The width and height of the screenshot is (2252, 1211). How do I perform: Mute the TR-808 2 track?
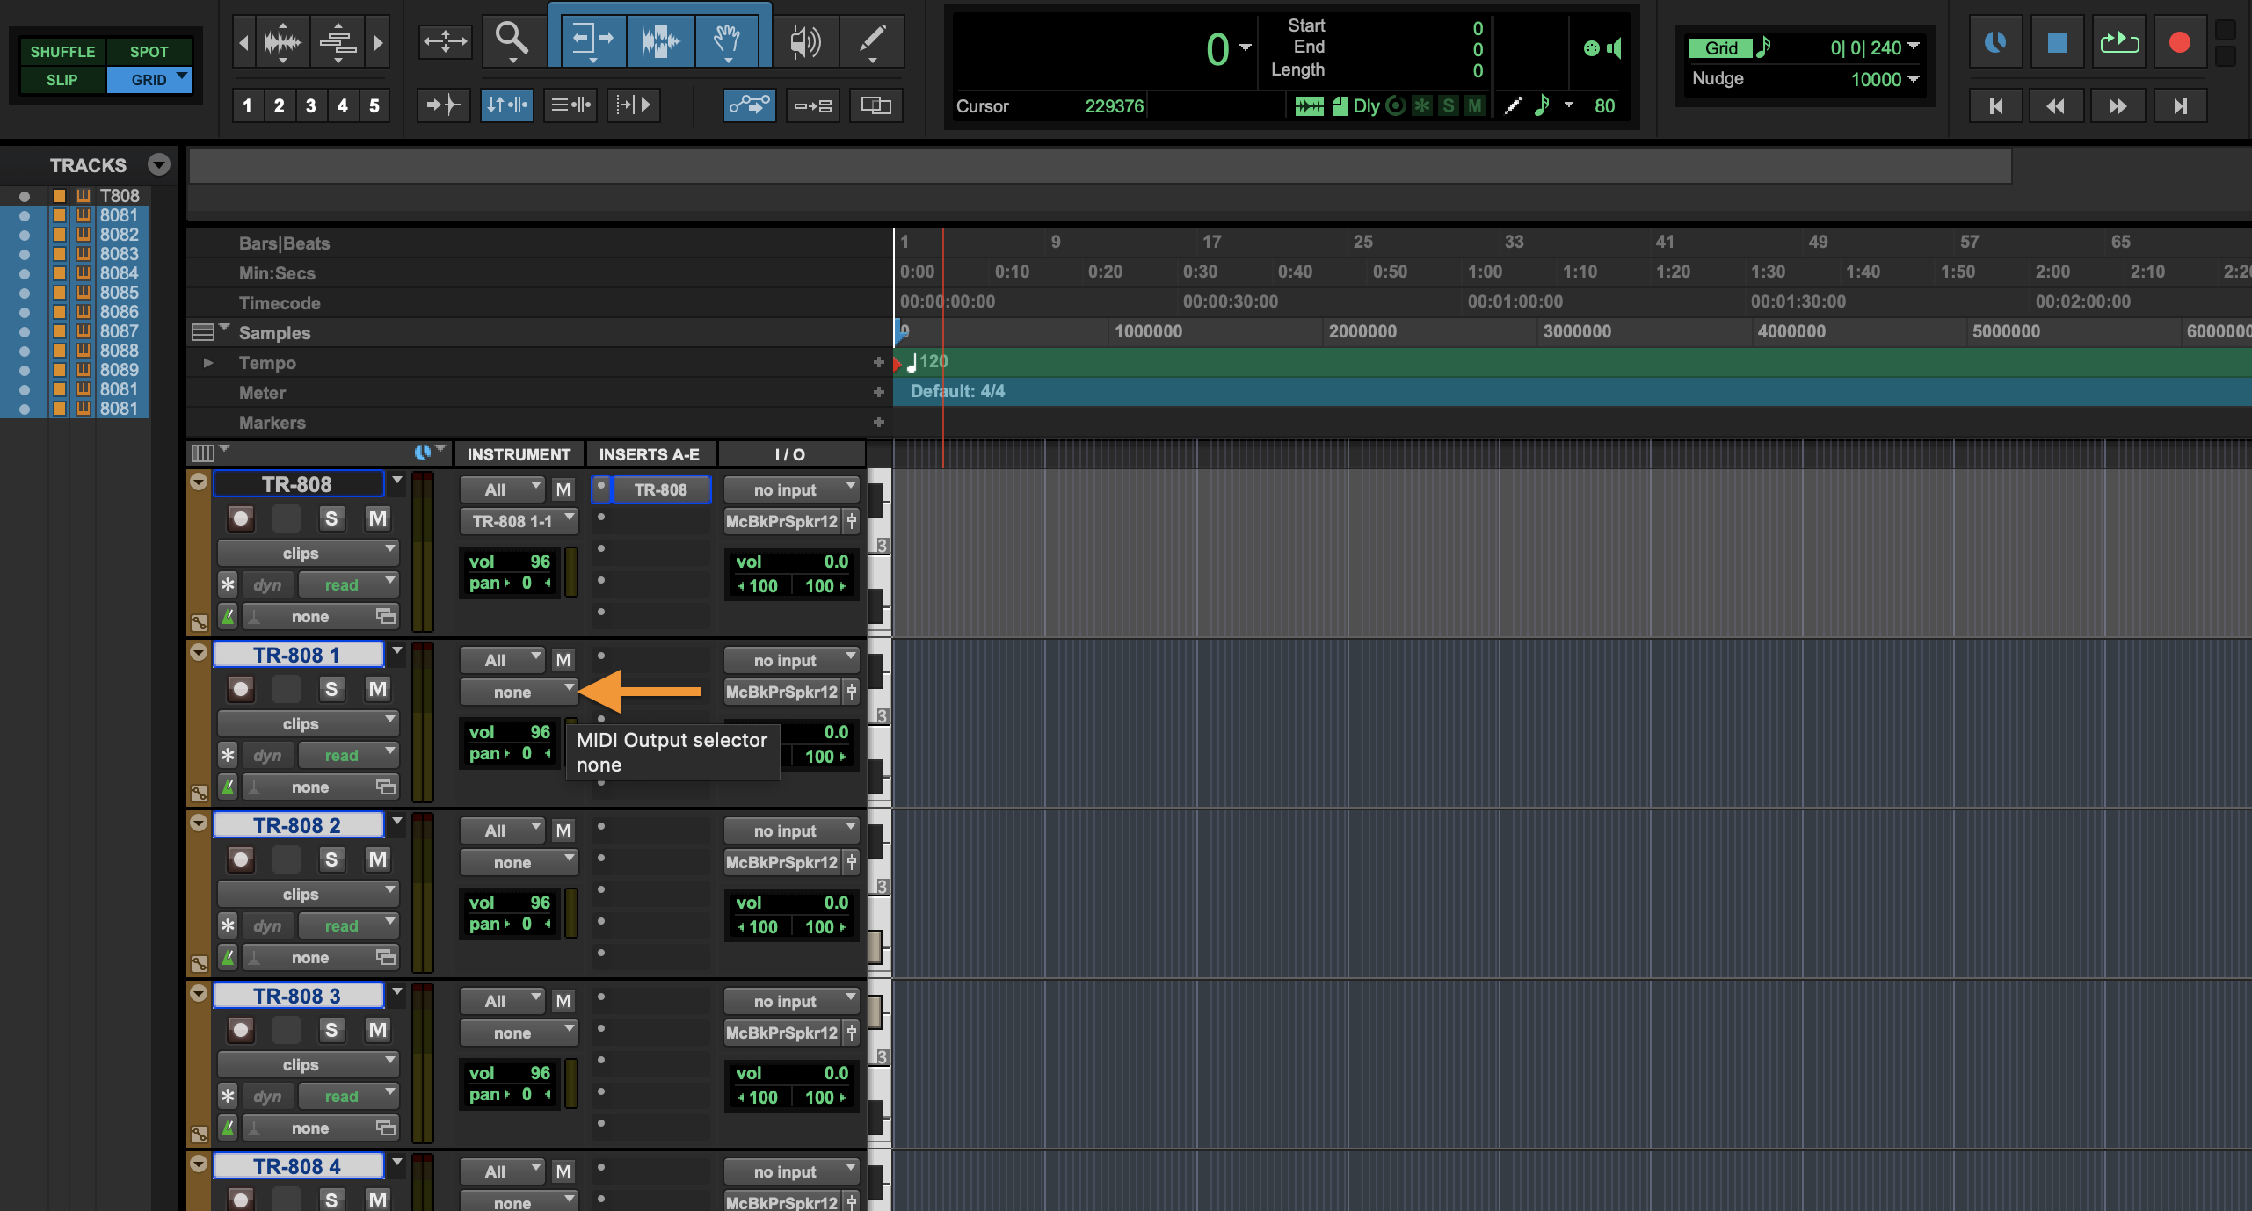(x=378, y=859)
